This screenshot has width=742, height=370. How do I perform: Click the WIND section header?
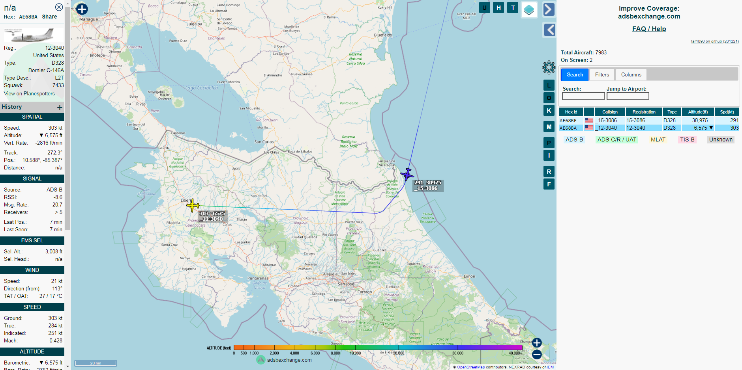(x=32, y=270)
